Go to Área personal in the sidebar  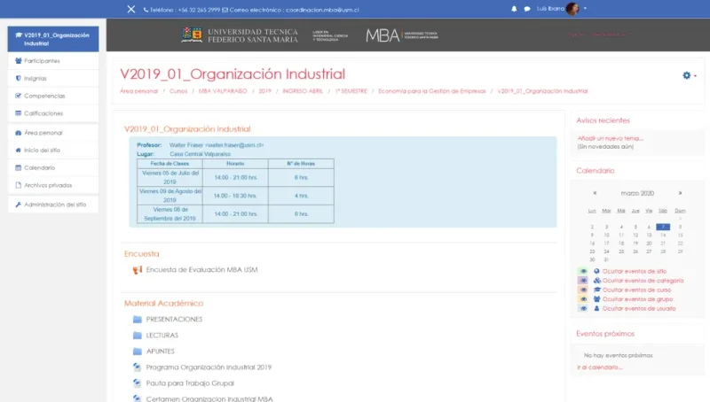[x=53, y=133]
